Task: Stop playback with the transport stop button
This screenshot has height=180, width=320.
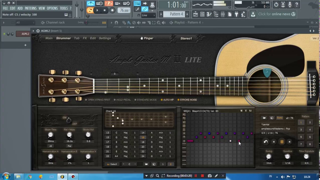Action: (x=104, y=10)
